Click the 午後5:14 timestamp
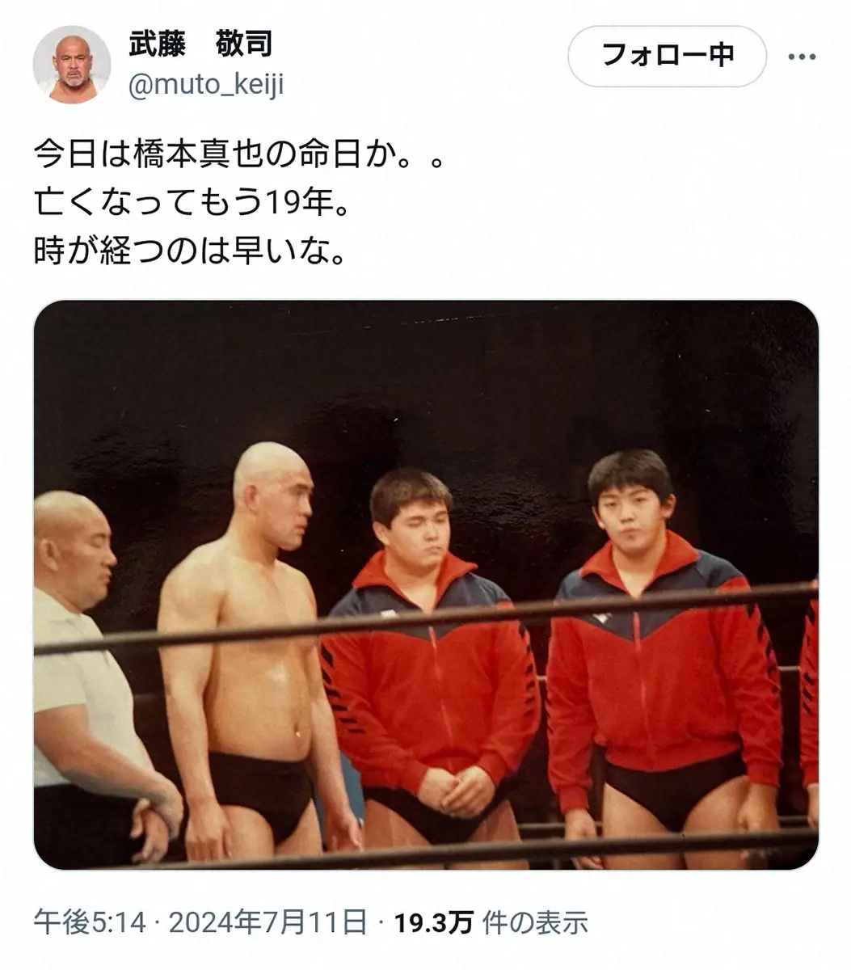This screenshot has height=970, width=851. 87,922
